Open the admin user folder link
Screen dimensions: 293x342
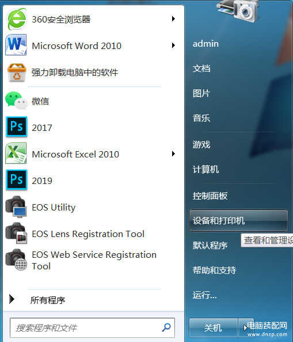coord(206,44)
